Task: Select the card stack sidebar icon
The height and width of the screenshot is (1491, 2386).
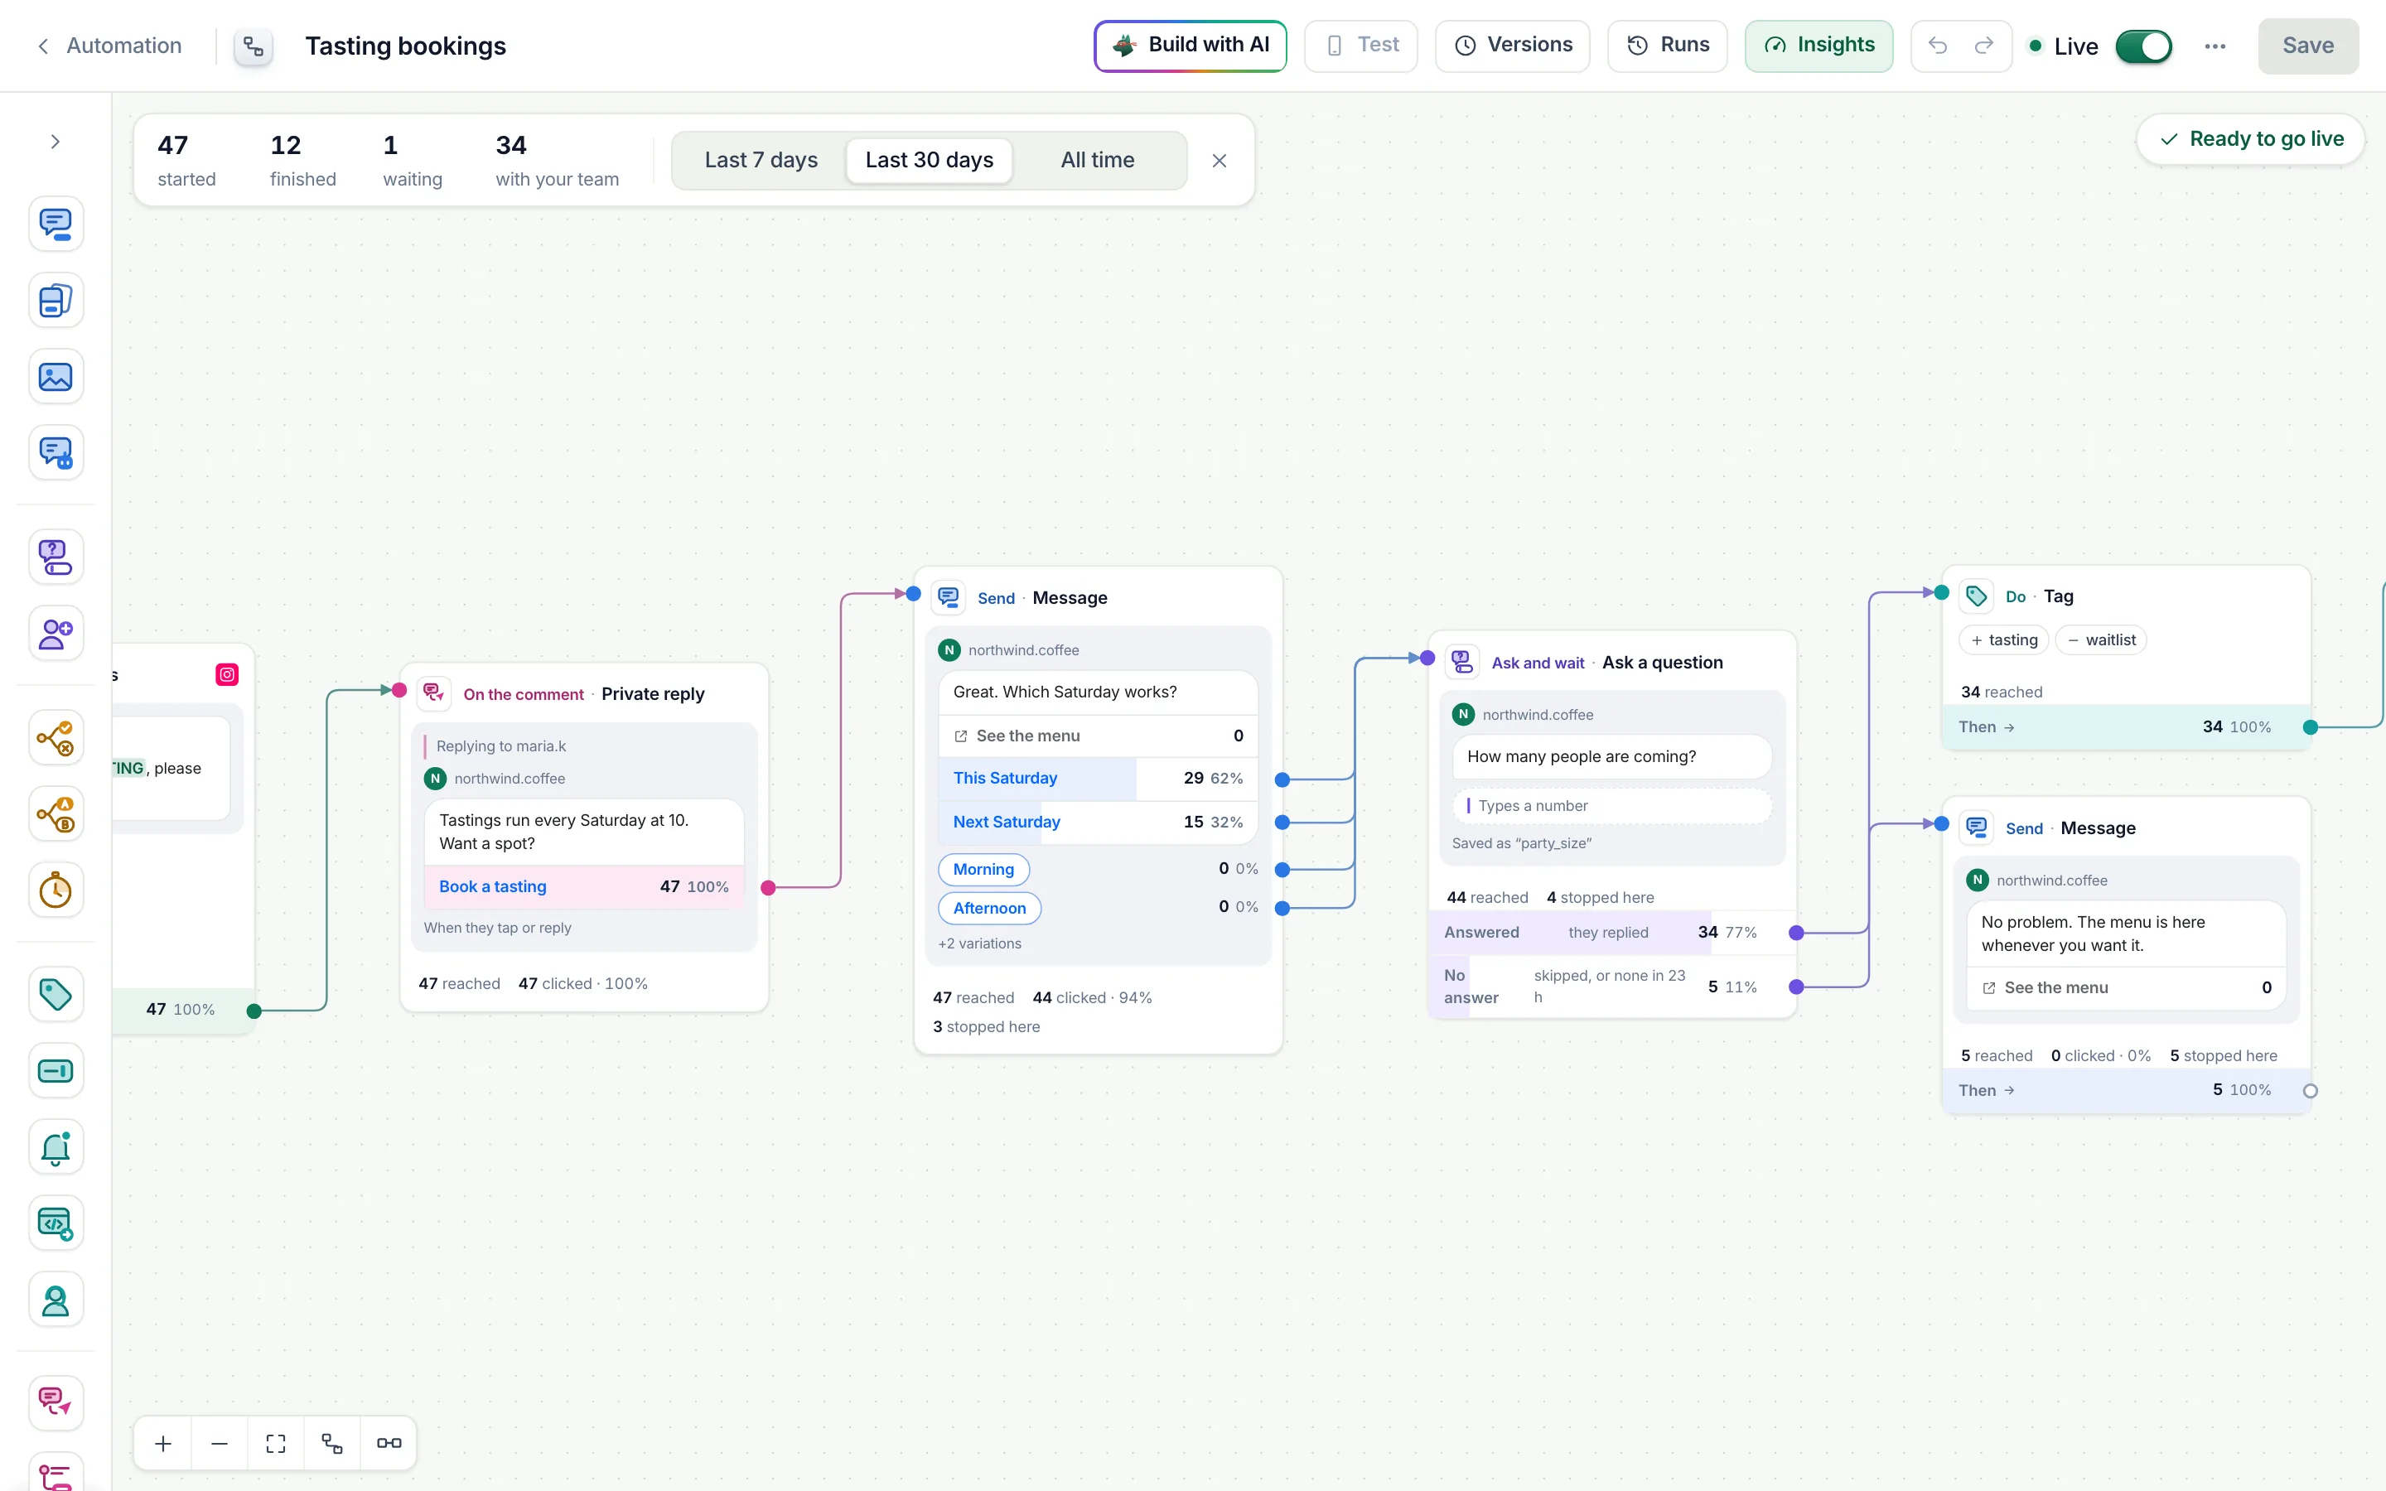Action: [x=56, y=300]
